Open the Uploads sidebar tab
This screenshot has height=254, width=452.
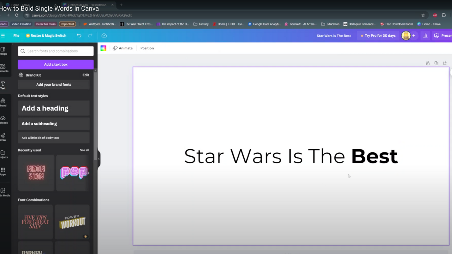3,120
